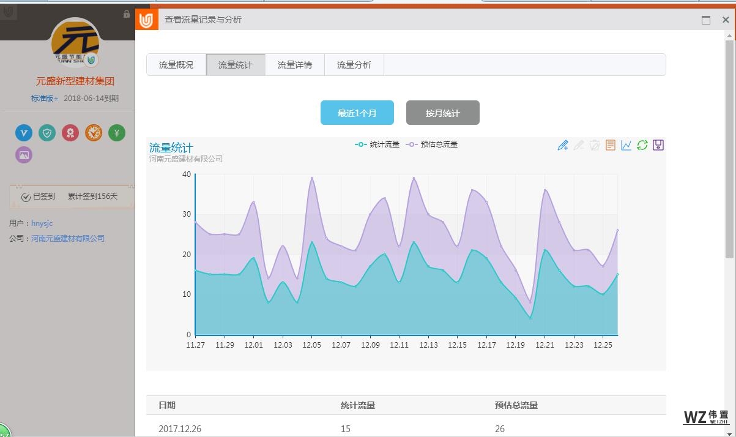Open the hnysjc user link
This screenshot has height=437, width=736.
tap(42, 223)
